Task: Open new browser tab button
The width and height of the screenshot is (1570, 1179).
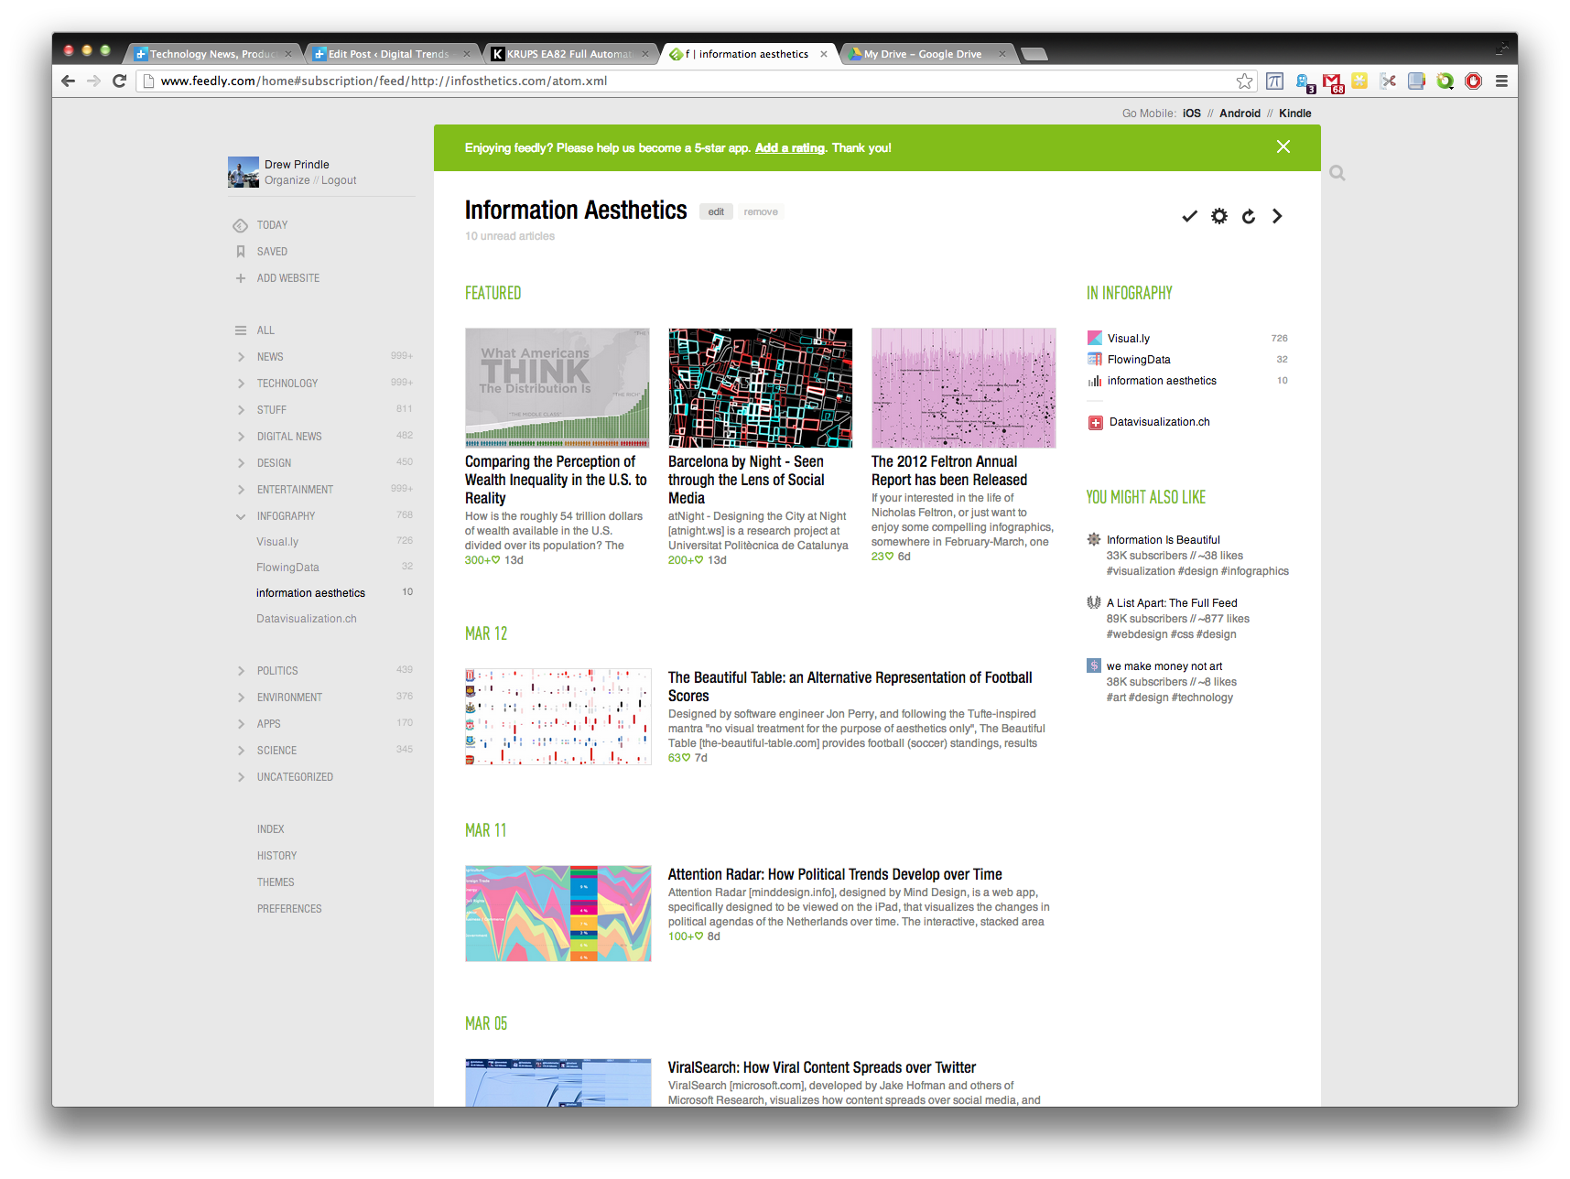Action: point(1034,54)
